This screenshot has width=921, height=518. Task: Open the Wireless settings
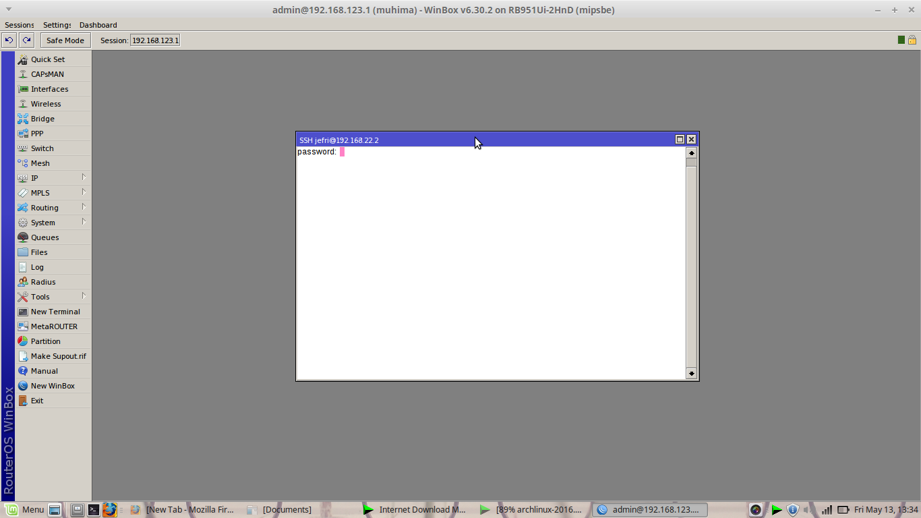(53, 104)
